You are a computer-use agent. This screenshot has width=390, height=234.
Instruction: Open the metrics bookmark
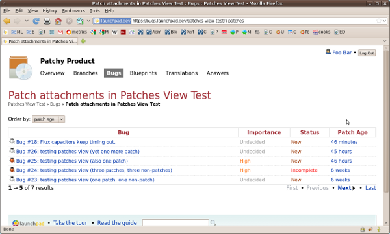[77, 32]
